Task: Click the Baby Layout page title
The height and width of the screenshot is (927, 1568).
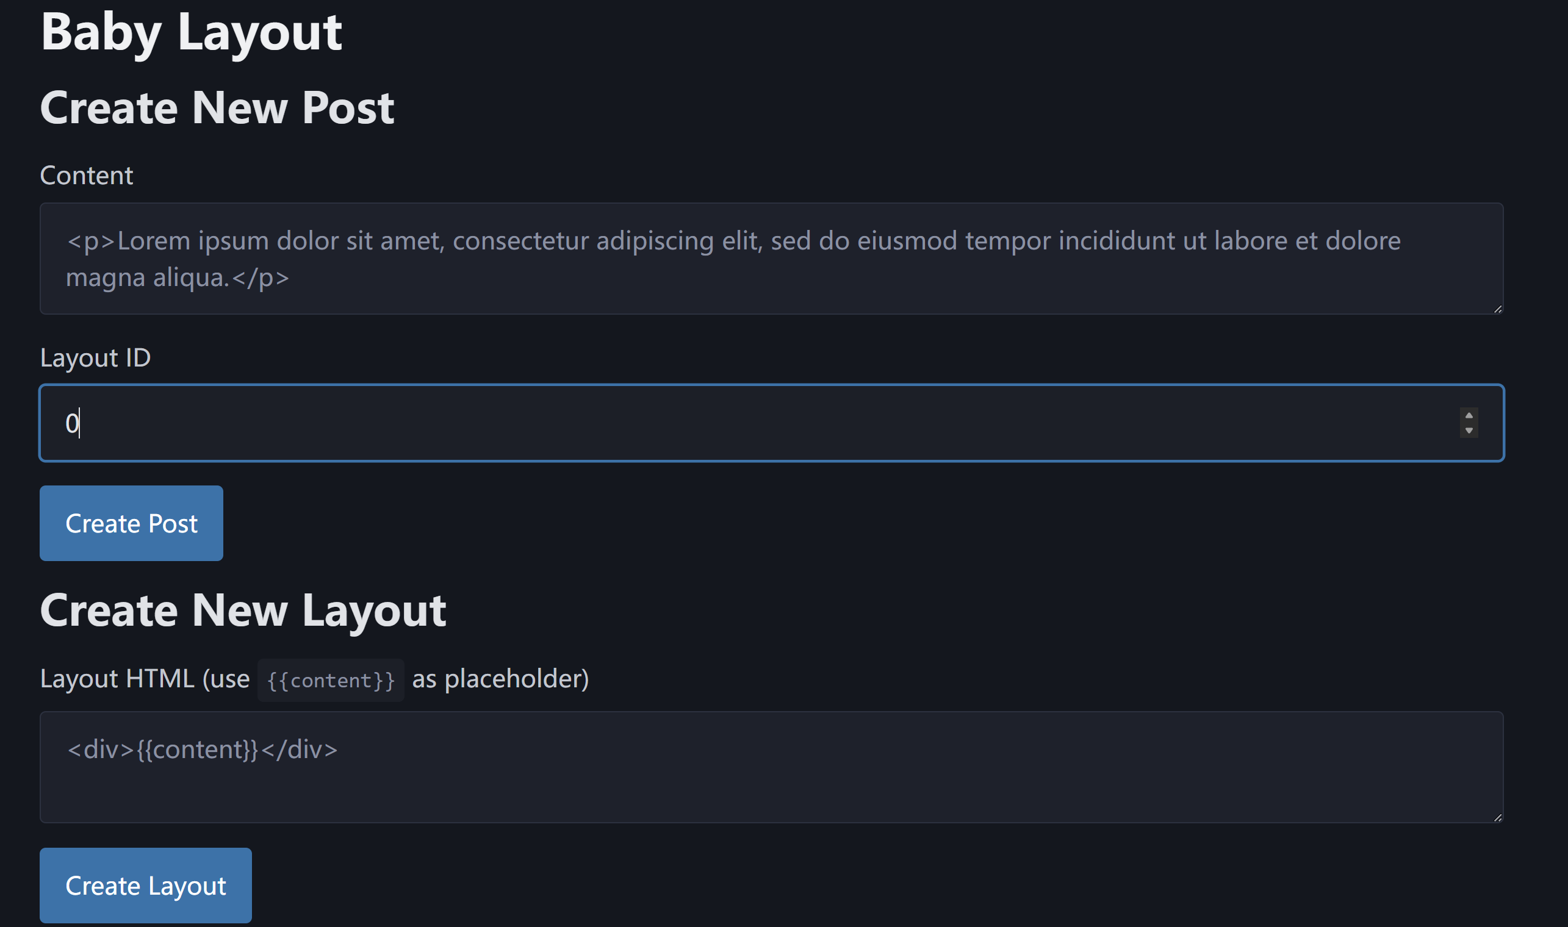Action: [x=191, y=32]
